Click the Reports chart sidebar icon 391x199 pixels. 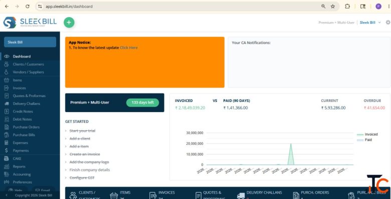coord(7,166)
